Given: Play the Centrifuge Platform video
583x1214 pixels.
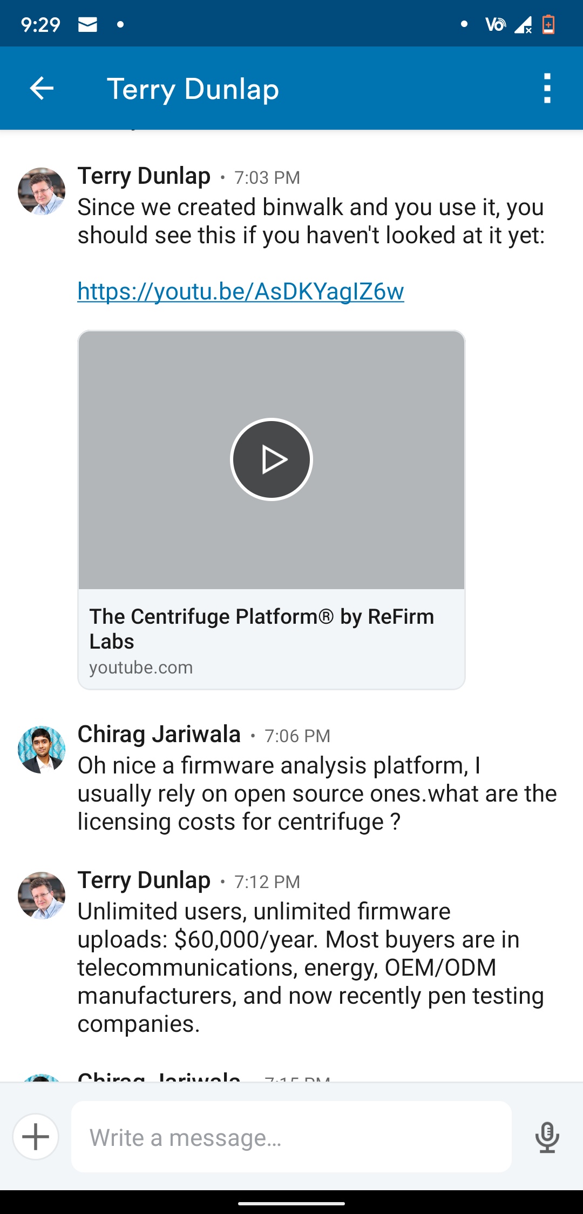Looking at the screenshot, I should [x=272, y=459].
